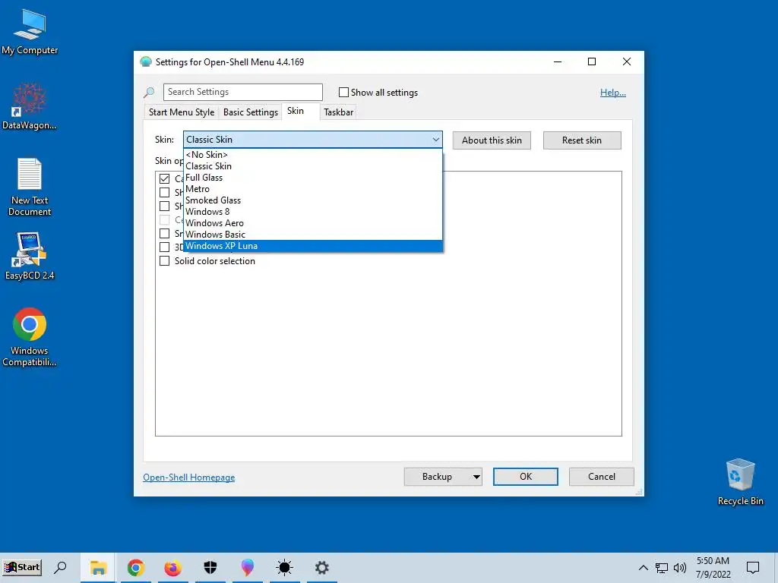Confirm settings with OK button
Screen dimensions: 778x583
(x=526, y=477)
